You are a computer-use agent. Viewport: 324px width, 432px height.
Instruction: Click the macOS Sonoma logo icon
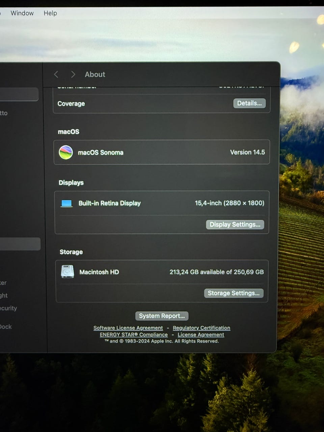(66, 152)
